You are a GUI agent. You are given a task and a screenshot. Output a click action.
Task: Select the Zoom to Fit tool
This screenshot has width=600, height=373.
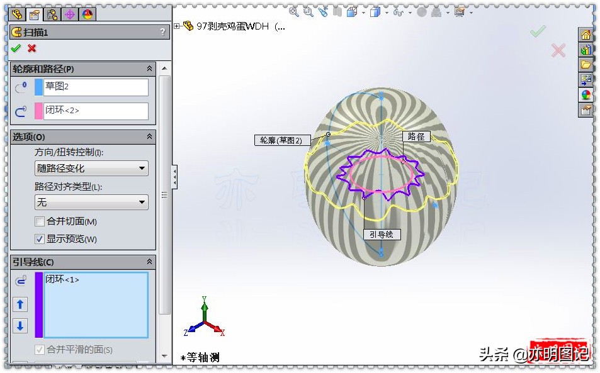click(x=294, y=11)
